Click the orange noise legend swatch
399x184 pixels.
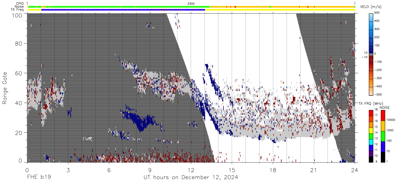tap(383, 126)
